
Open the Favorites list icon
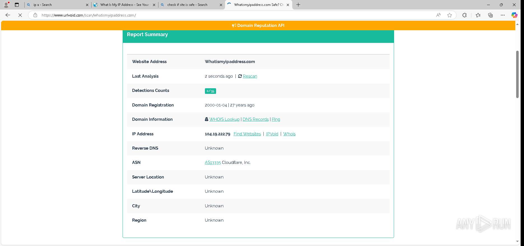click(478, 15)
